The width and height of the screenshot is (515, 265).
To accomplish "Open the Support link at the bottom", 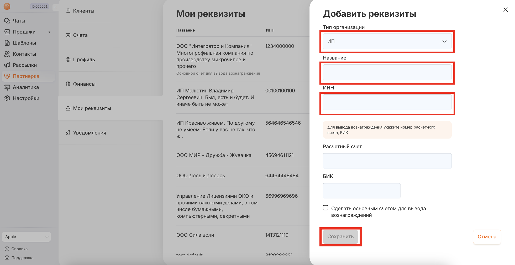I will (x=22, y=258).
